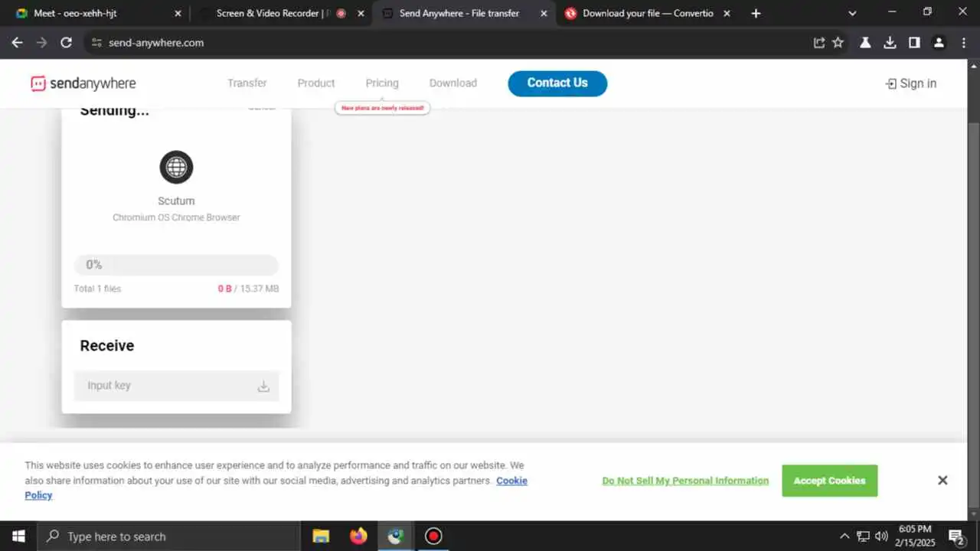Close the Screen & Video Recorder tab
Viewport: 980px width, 551px height.
click(361, 14)
